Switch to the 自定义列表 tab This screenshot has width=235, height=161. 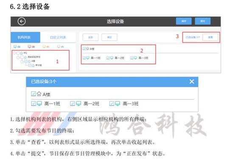click(58, 37)
